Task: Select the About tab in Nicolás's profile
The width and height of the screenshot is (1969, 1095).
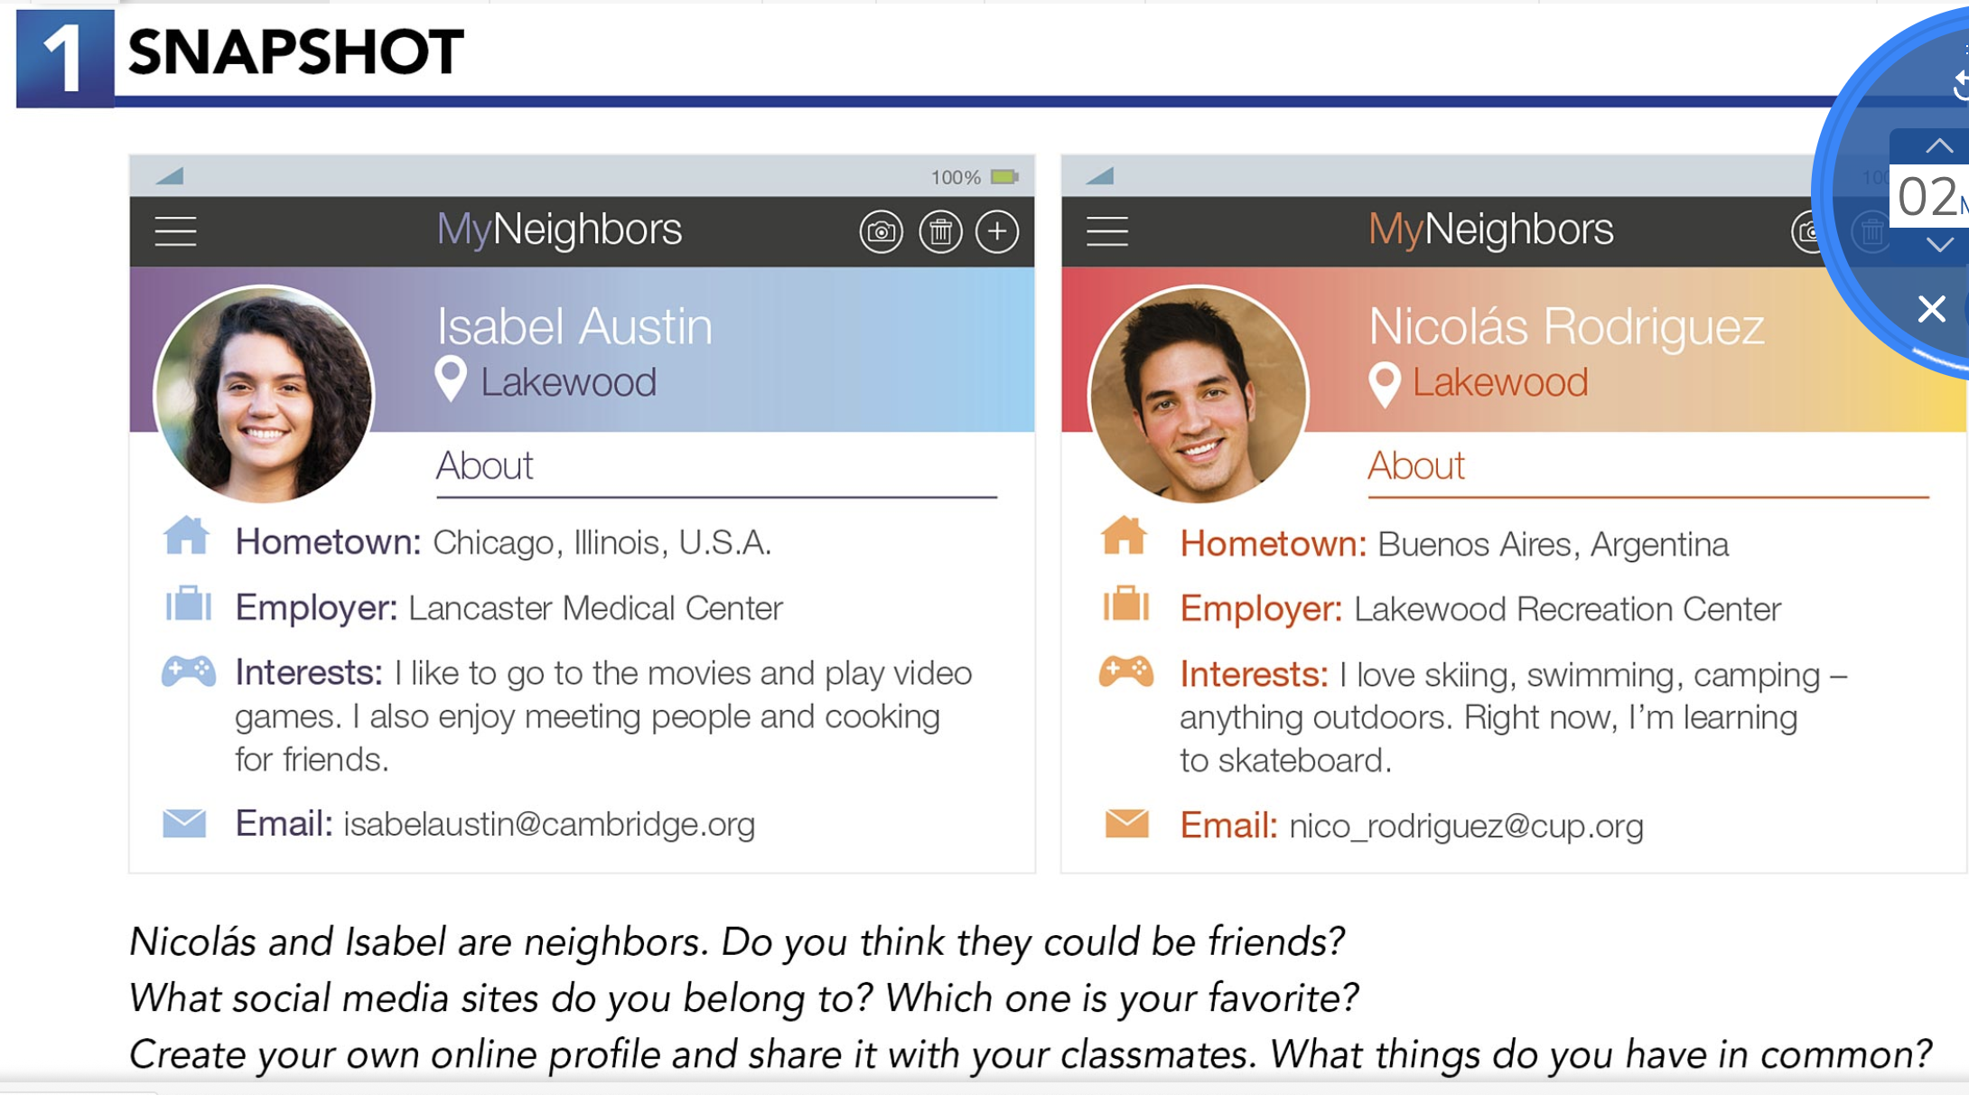Action: click(1415, 466)
